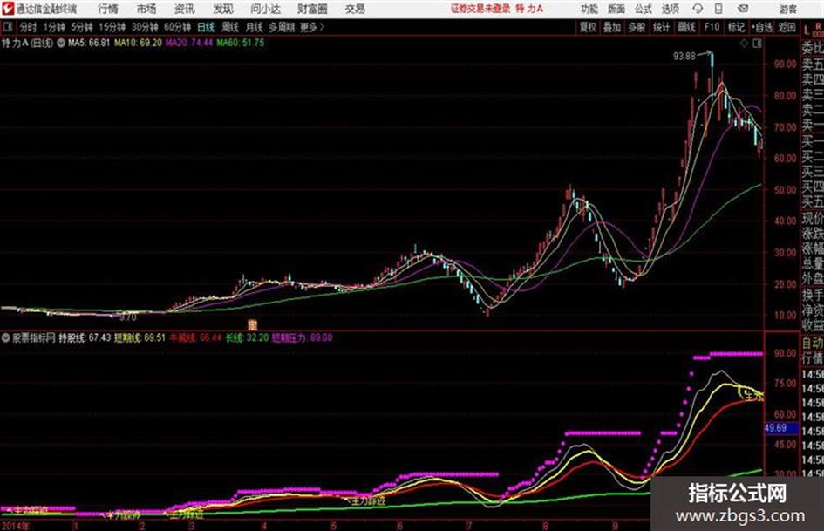Open the 财富圈 menu
The height and width of the screenshot is (531, 824).
(312, 9)
